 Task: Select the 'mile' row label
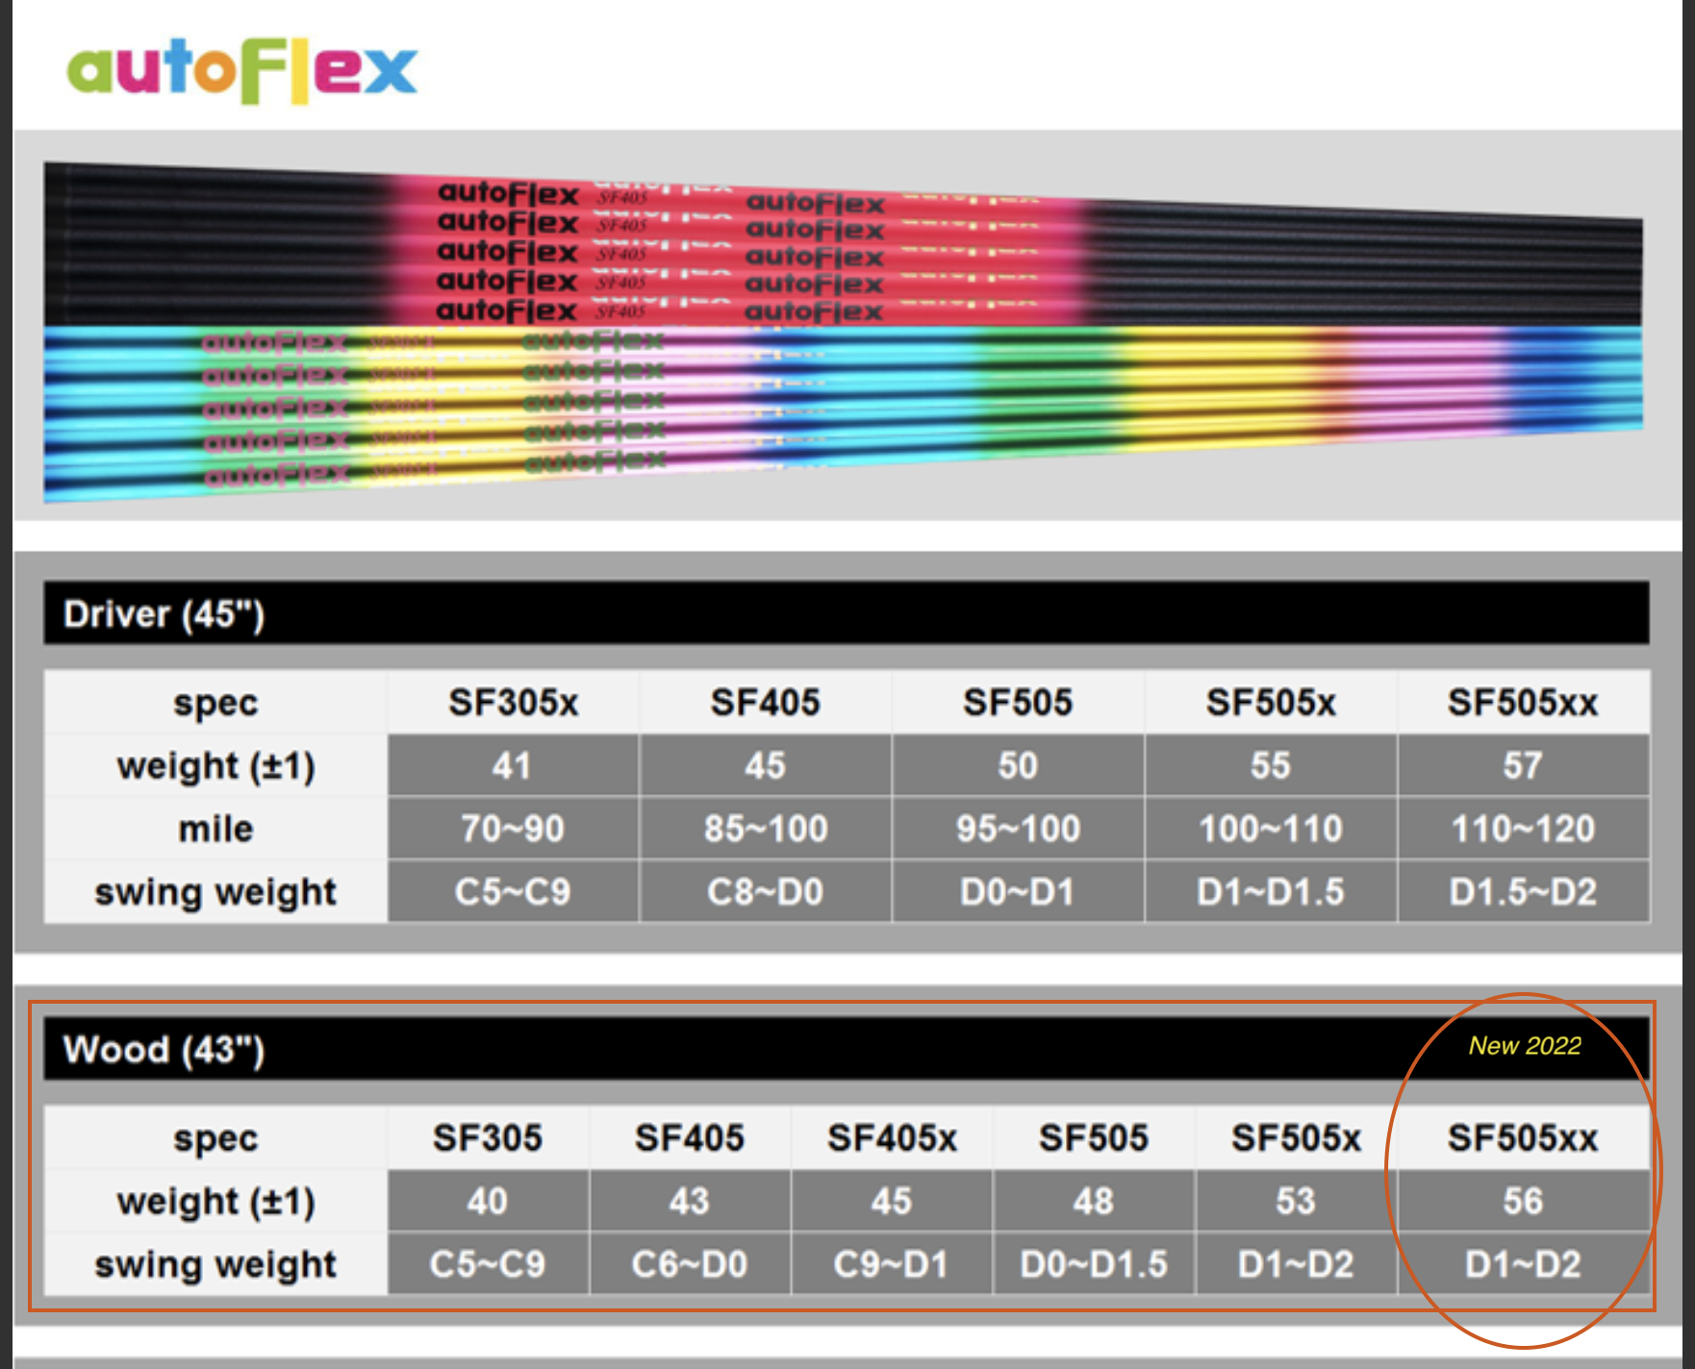coord(215,829)
